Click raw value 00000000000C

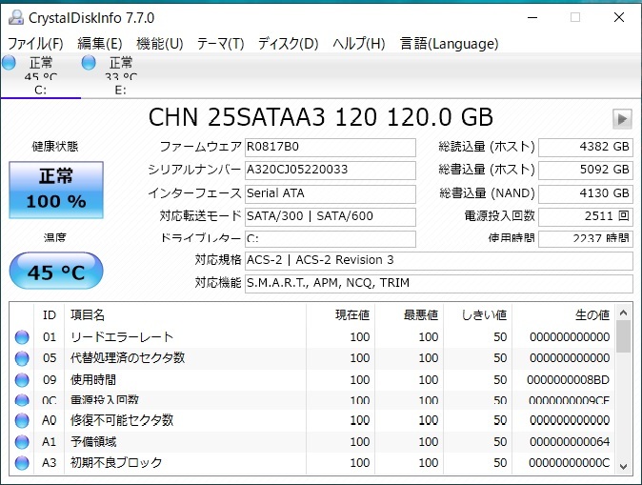point(569,463)
